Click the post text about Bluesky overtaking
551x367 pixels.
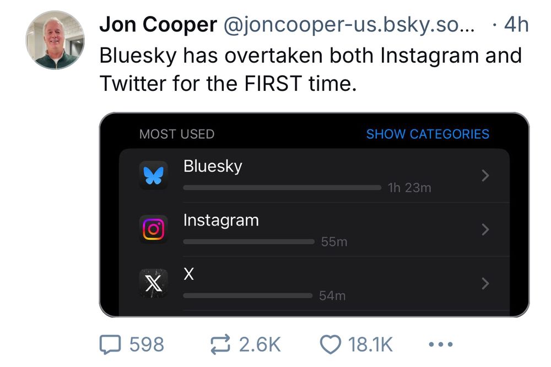tap(311, 69)
